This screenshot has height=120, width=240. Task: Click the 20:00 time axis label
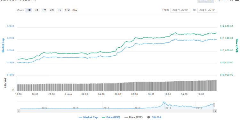[35, 94]
